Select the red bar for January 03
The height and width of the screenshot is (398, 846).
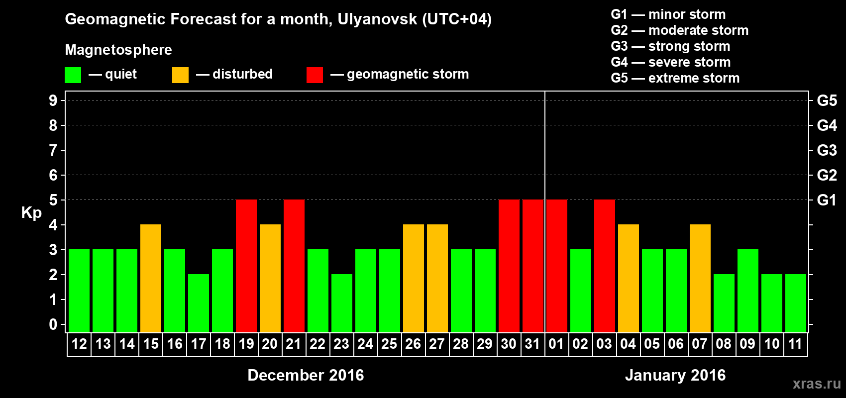point(605,266)
